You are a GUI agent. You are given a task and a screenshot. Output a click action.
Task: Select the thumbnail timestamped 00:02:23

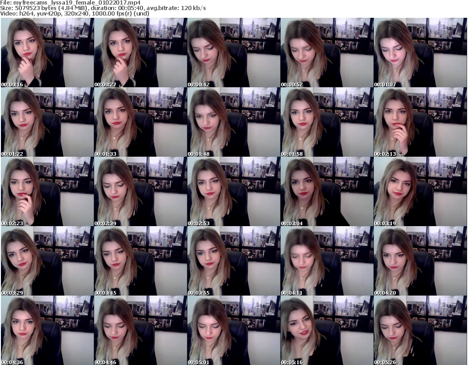(48, 191)
